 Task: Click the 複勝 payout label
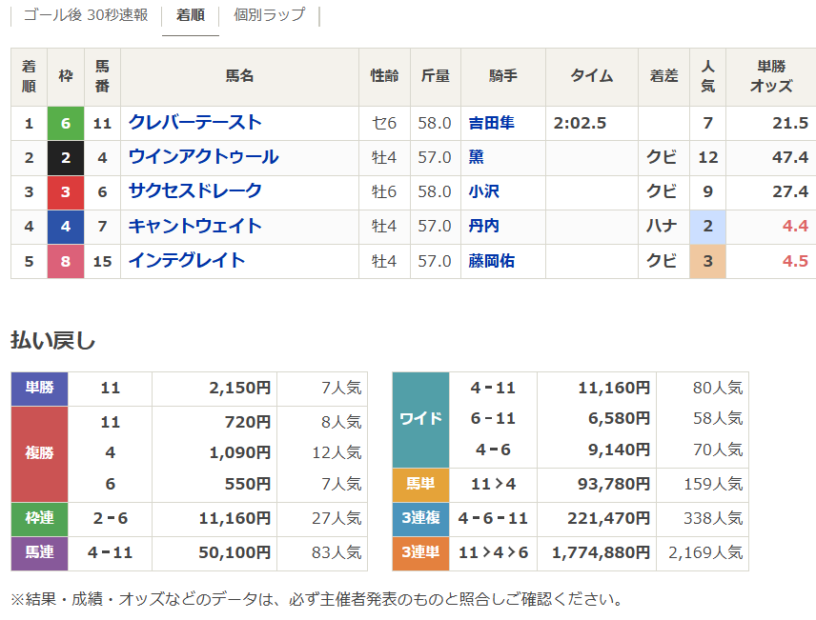click(39, 453)
